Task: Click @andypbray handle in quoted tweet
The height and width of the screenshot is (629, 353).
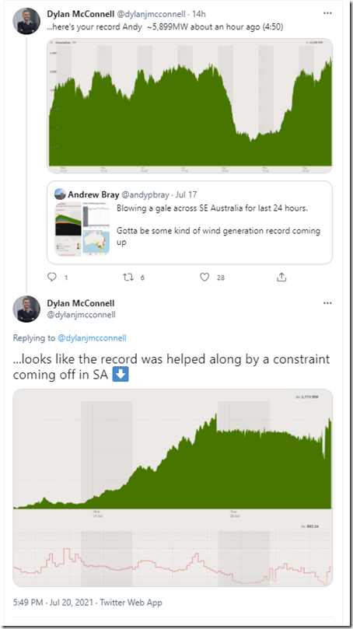Action: [x=145, y=194]
